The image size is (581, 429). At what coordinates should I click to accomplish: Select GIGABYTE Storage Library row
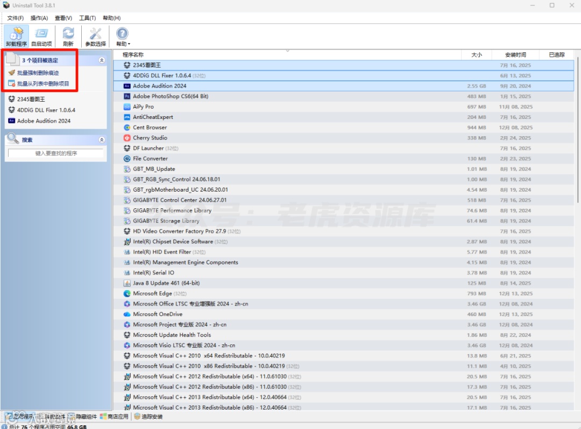tap(343, 221)
